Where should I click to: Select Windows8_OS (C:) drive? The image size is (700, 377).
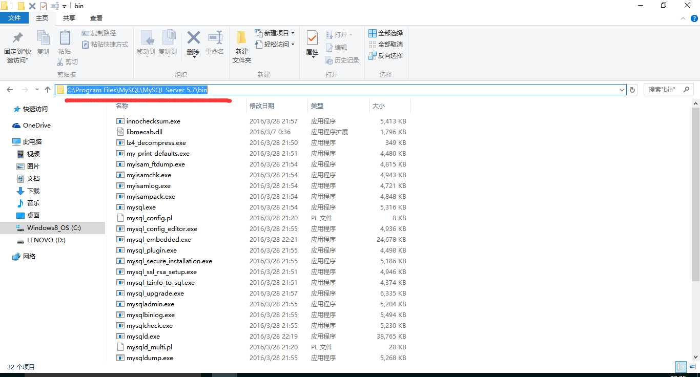click(52, 227)
